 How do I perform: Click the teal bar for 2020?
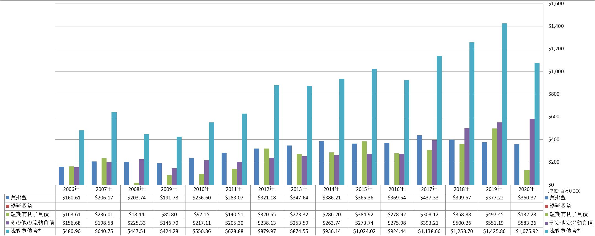(x=537, y=124)
